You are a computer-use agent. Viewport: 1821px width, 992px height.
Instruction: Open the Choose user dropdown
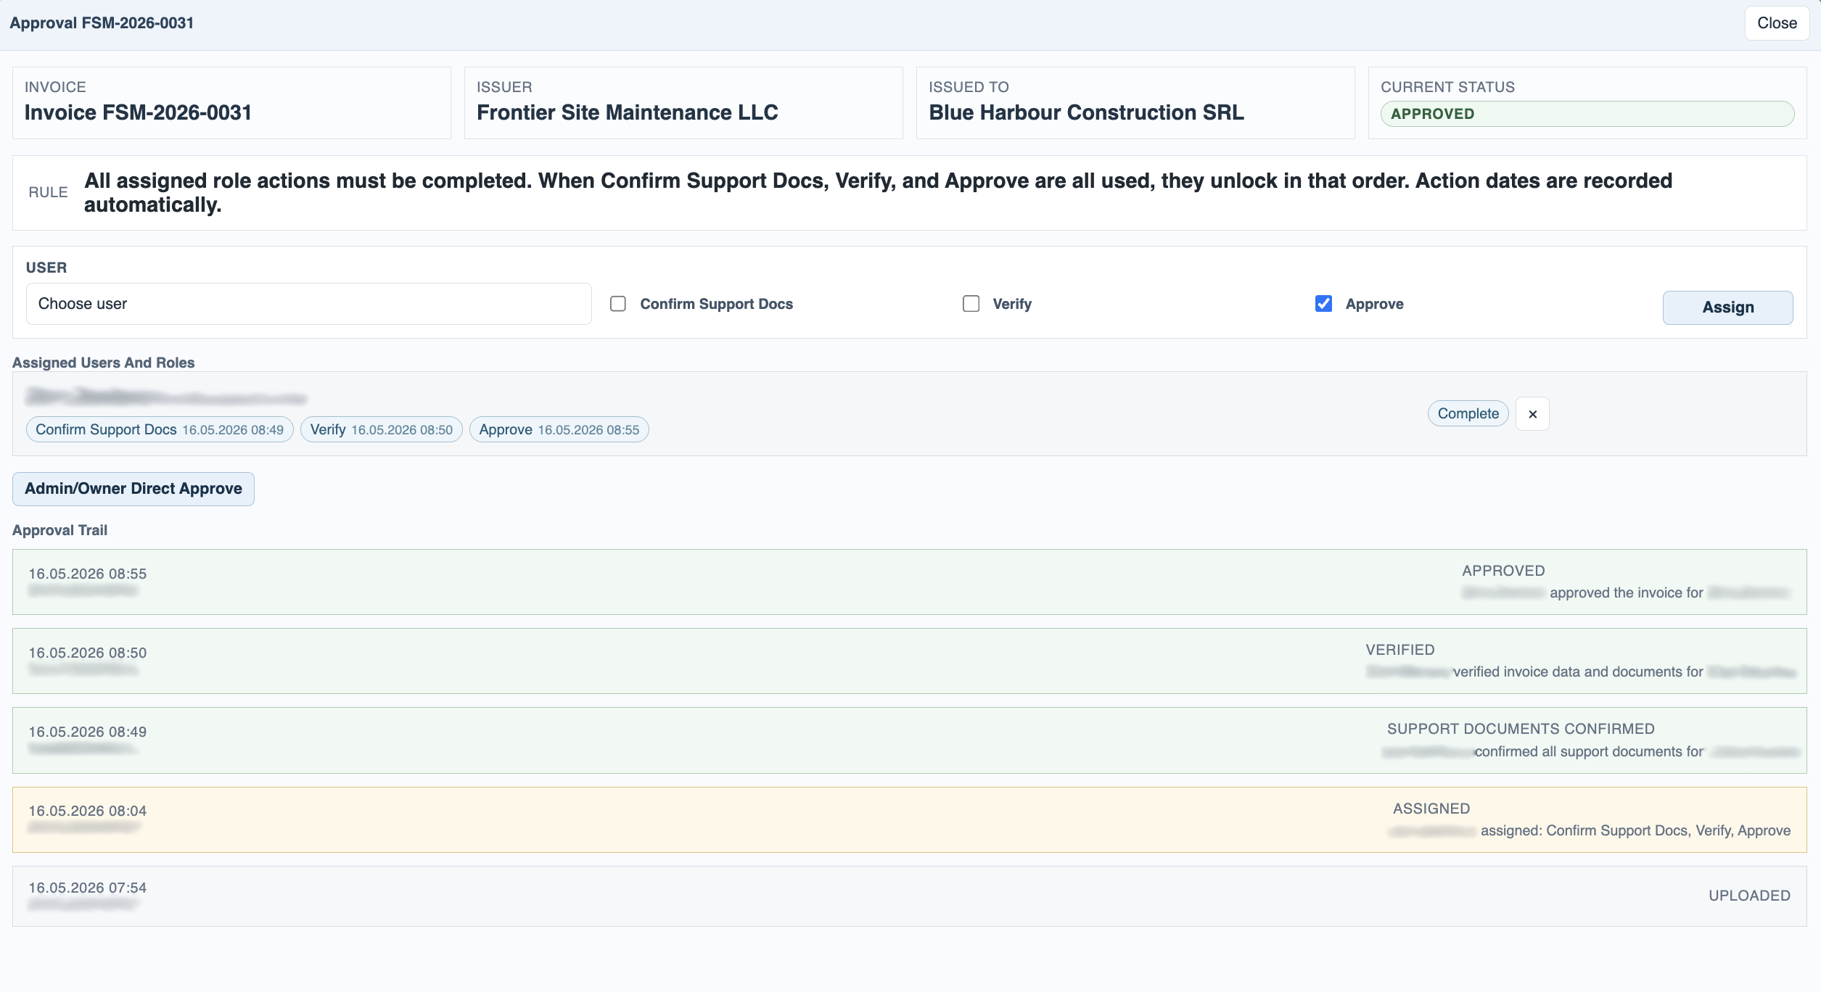click(x=309, y=304)
